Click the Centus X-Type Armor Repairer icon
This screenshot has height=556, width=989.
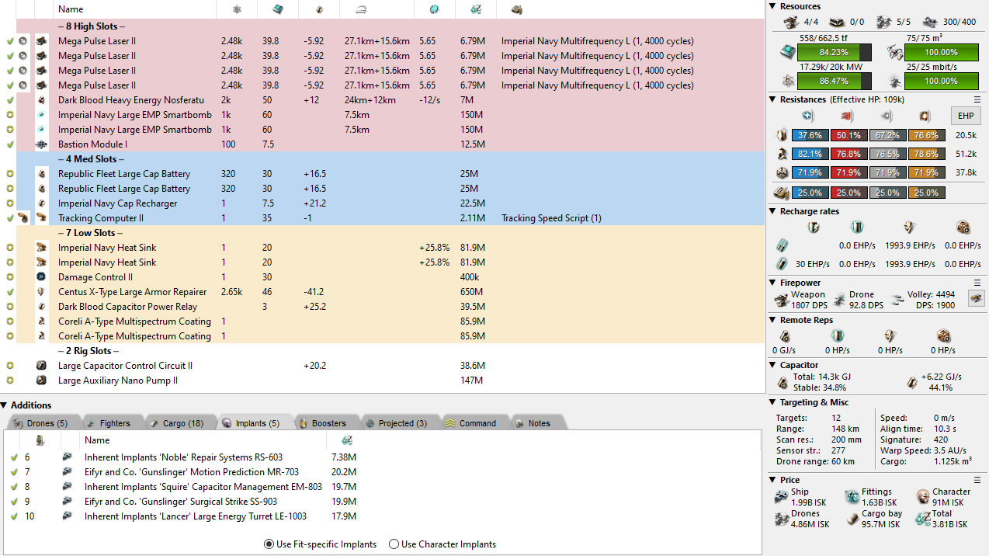point(41,292)
